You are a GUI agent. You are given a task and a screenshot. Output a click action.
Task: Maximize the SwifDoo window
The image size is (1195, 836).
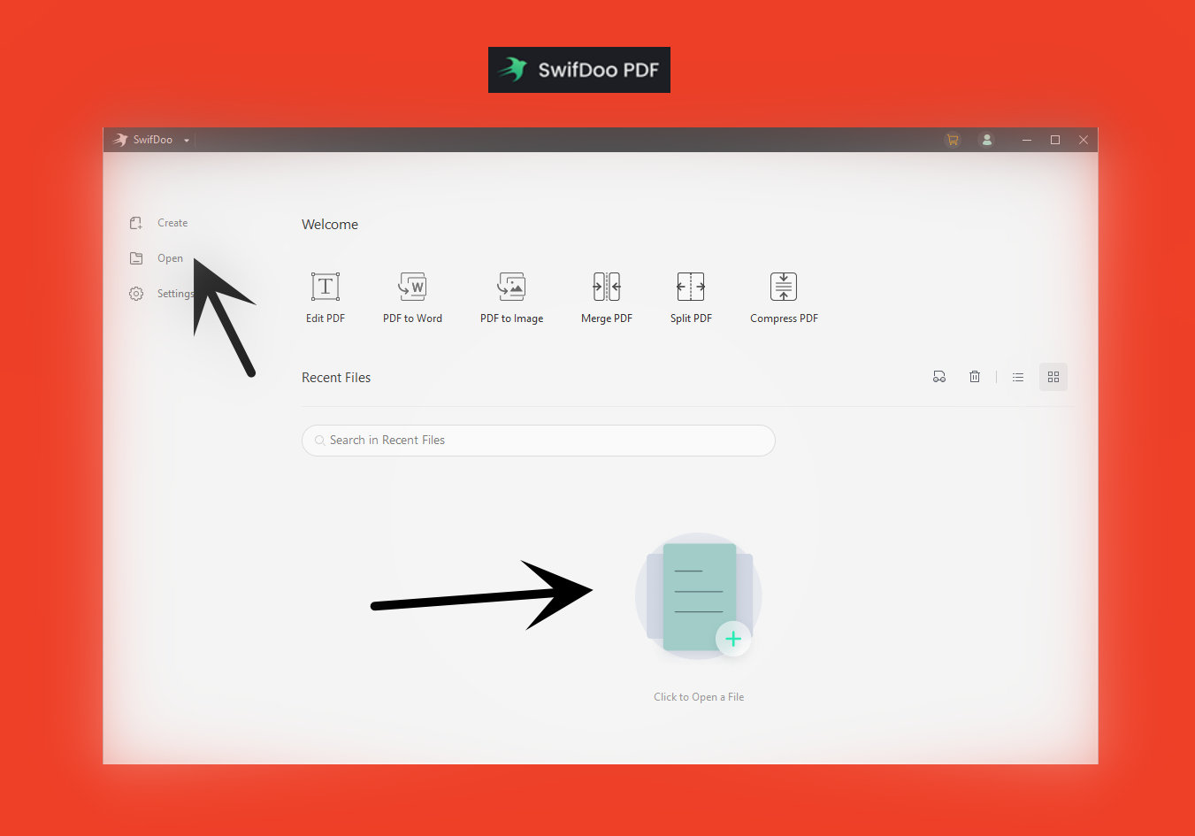point(1055,140)
